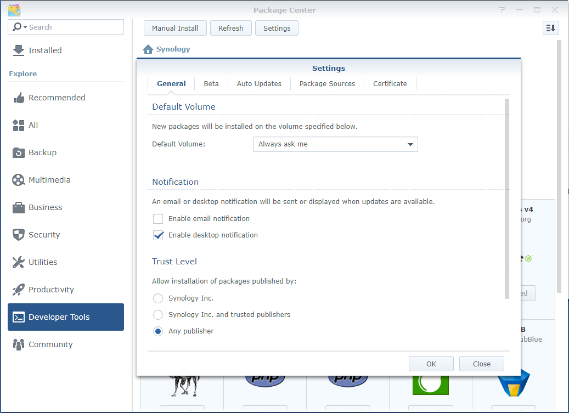
Task: Click the search magnifier icon
Action: pyautogui.click(x=16, y=27)
